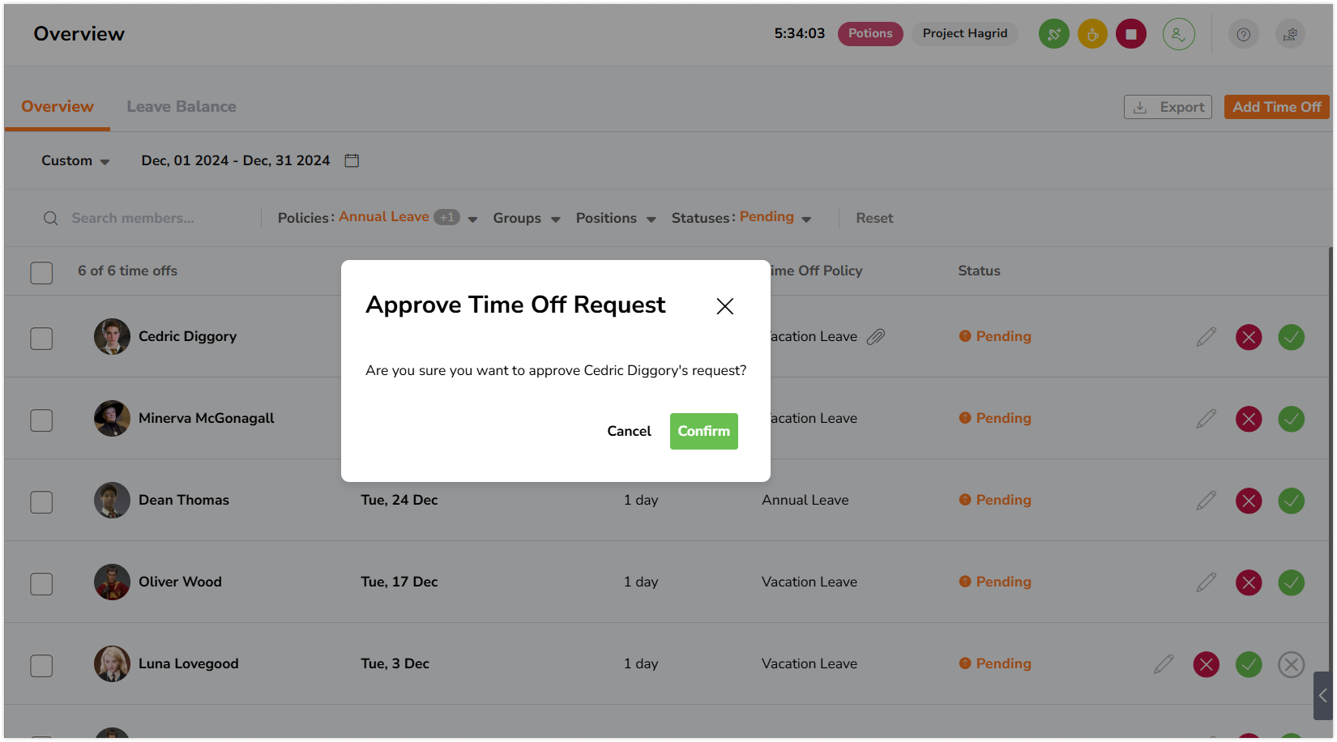
Task: Edit Minerva McGonagall's time off with pencil
Action: click(1206, 419)
